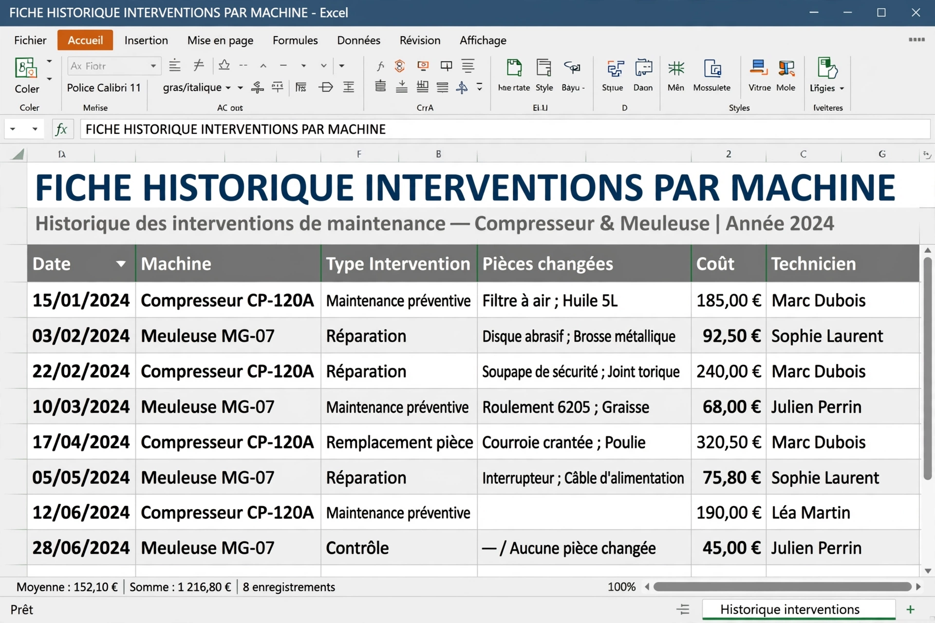This screenshot has height=623, width=935.
Task: Select the cell showing 320,50 €
Action: pyautogui.click(x=729, y=442)
